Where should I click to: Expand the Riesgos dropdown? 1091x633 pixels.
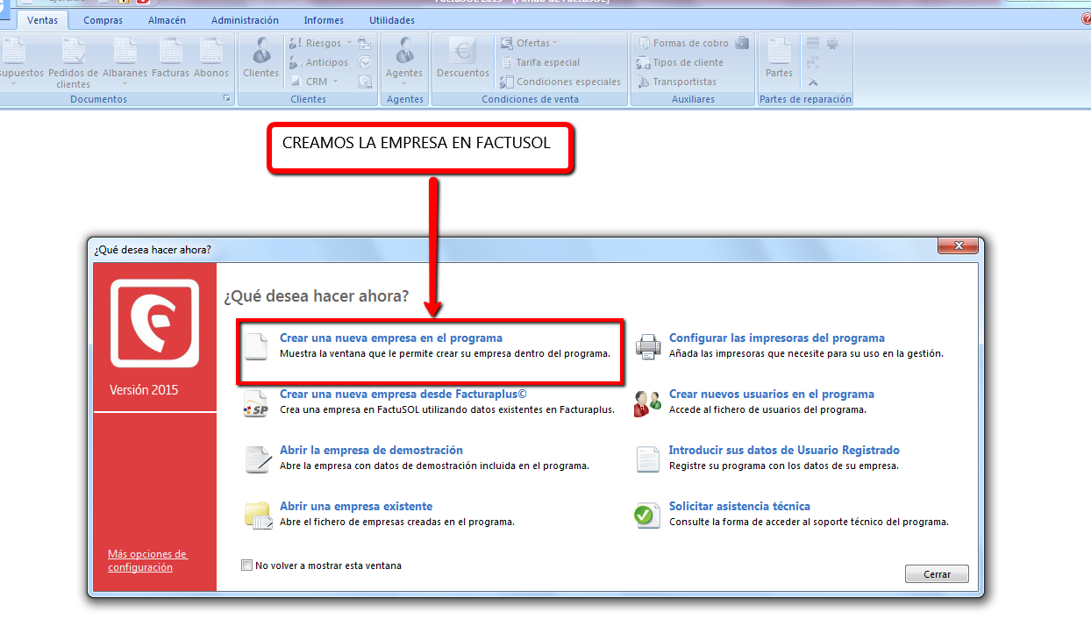349,43
